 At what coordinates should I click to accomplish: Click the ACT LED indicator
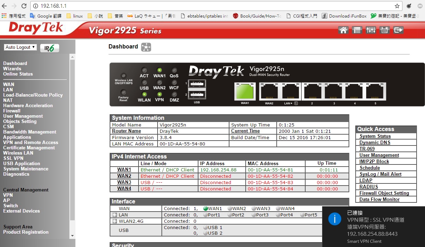tap(144, 70)
